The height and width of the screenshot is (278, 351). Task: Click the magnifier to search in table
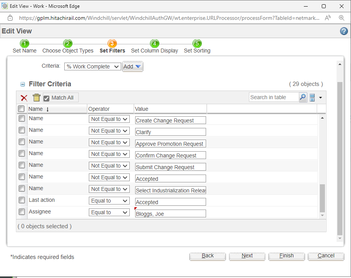tap(303, 97)
